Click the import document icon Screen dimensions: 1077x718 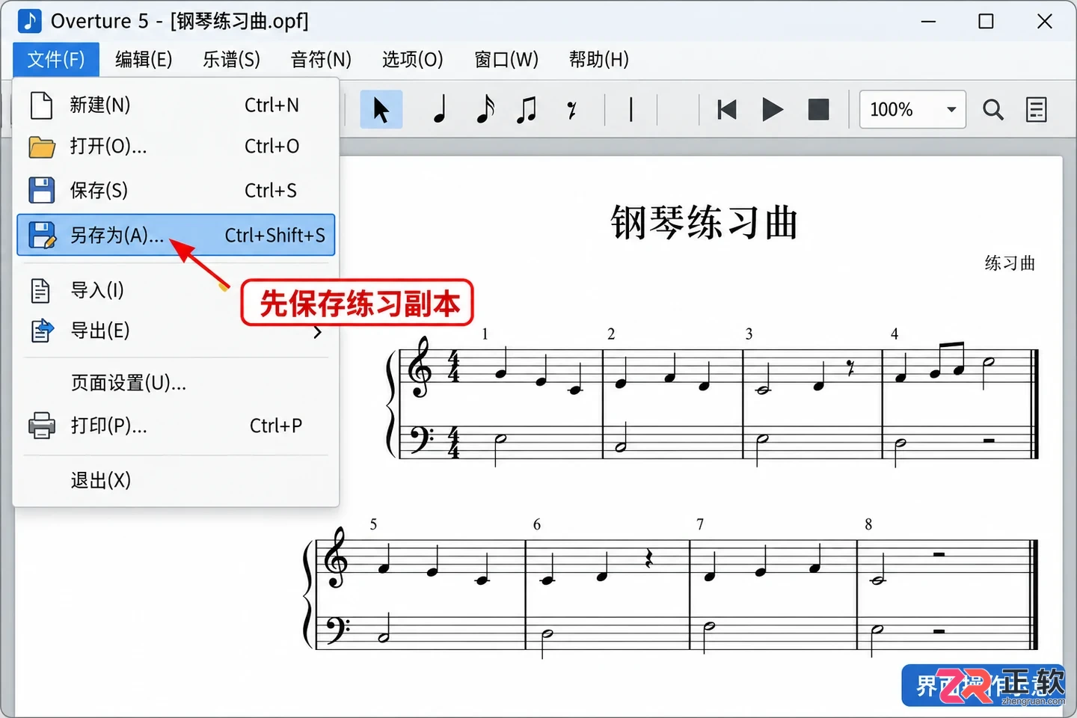[40, 290]
